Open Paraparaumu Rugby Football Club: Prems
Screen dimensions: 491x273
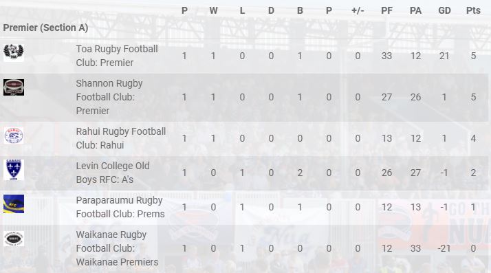[120, 207]
